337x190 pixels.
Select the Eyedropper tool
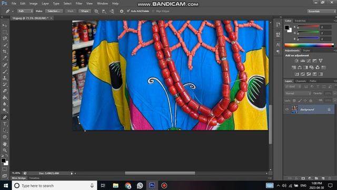pyautogui.click(x=5, y=58)
